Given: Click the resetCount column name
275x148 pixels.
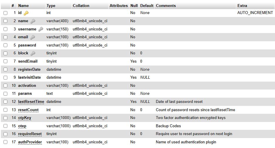Looking at the screenshot, I should (x=28, y=110).
